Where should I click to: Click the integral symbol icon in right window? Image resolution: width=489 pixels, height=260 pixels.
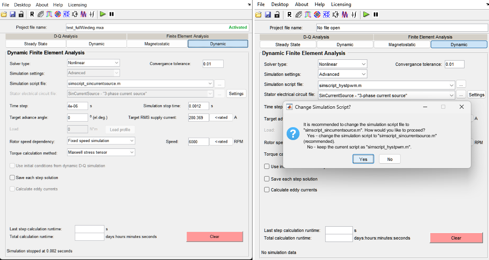click(x=354, y=14)
